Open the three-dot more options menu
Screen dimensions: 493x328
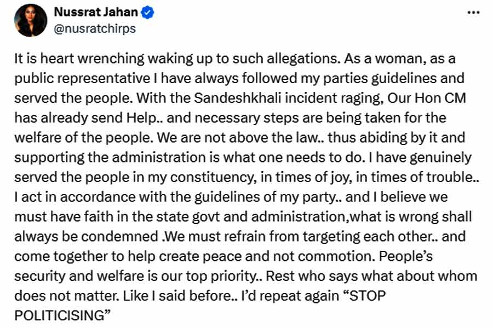tap(473, 13)
